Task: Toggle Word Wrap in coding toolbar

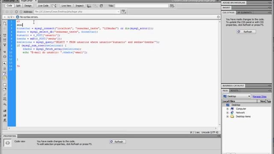Action: pyautogui.click(x=5, y=73)
